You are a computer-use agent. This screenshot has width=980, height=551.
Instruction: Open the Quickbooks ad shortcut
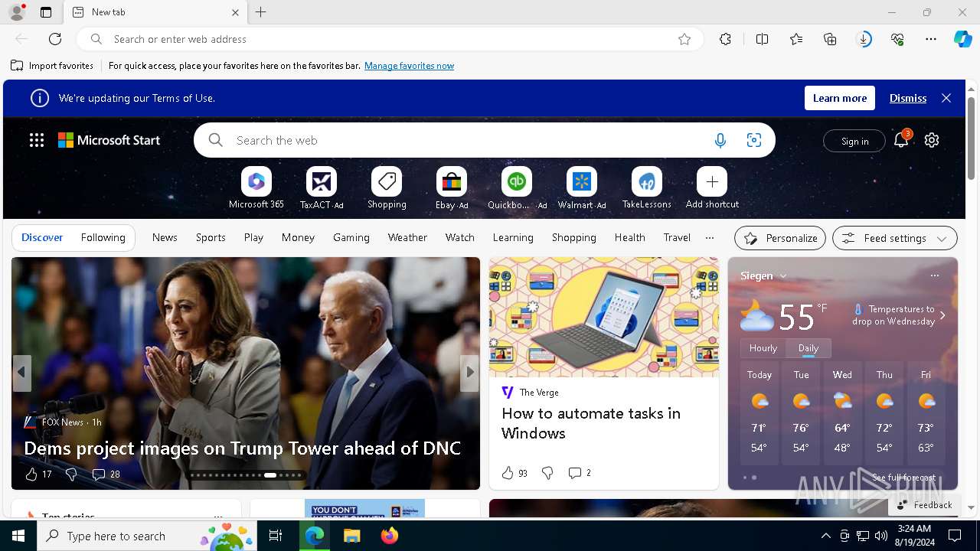point(517,182)
